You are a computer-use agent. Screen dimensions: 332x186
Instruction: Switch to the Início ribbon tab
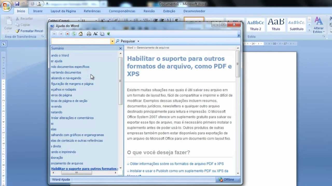point(21,11)
